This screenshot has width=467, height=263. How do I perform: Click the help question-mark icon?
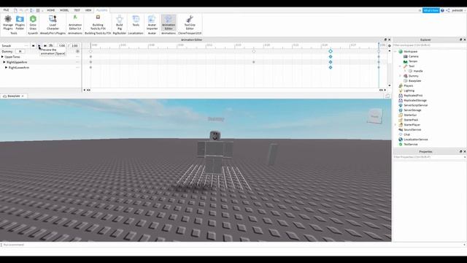click(x=442, y=10)
